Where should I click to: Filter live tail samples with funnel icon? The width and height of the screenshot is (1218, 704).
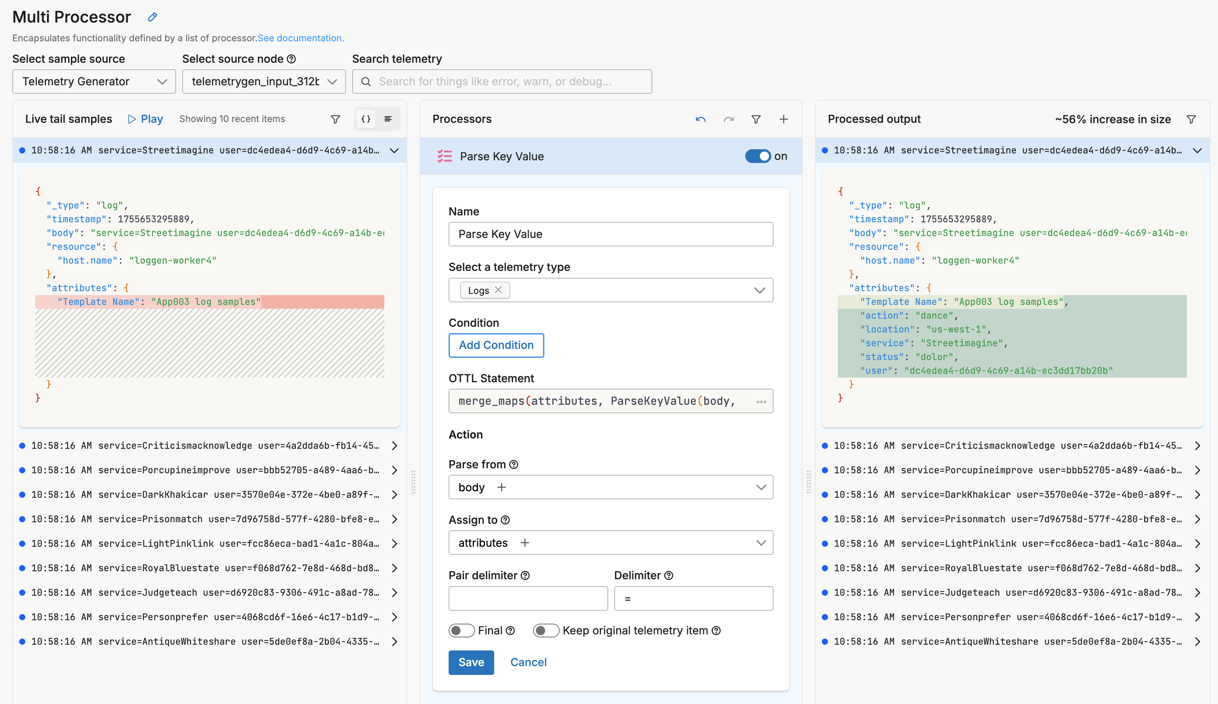335,119
